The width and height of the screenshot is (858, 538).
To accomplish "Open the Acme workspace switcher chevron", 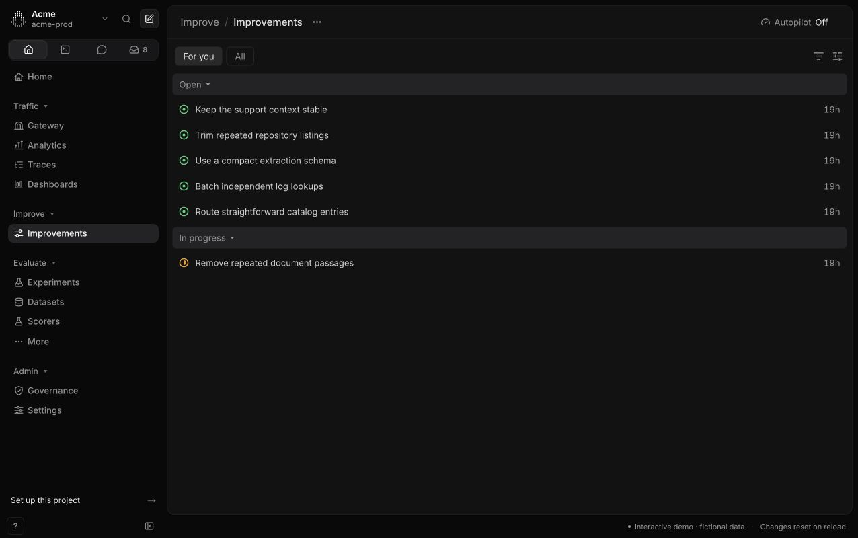I will pyautogui.click(x=105, y=19).
